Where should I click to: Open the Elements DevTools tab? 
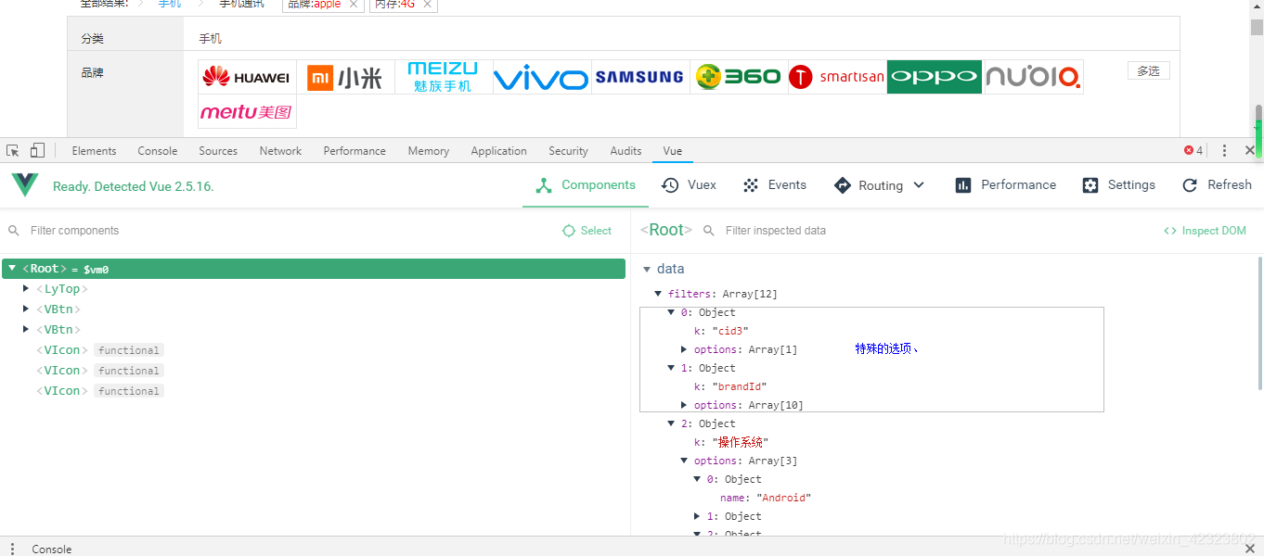(x=94, y=151)
